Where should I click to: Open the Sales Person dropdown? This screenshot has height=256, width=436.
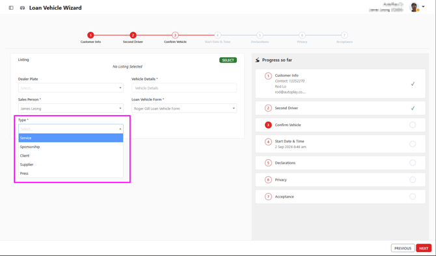point(71,109)
